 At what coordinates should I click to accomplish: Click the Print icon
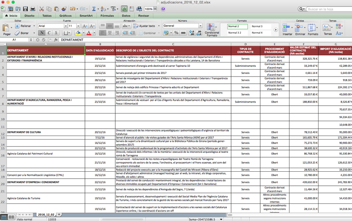tap(33, 9)
